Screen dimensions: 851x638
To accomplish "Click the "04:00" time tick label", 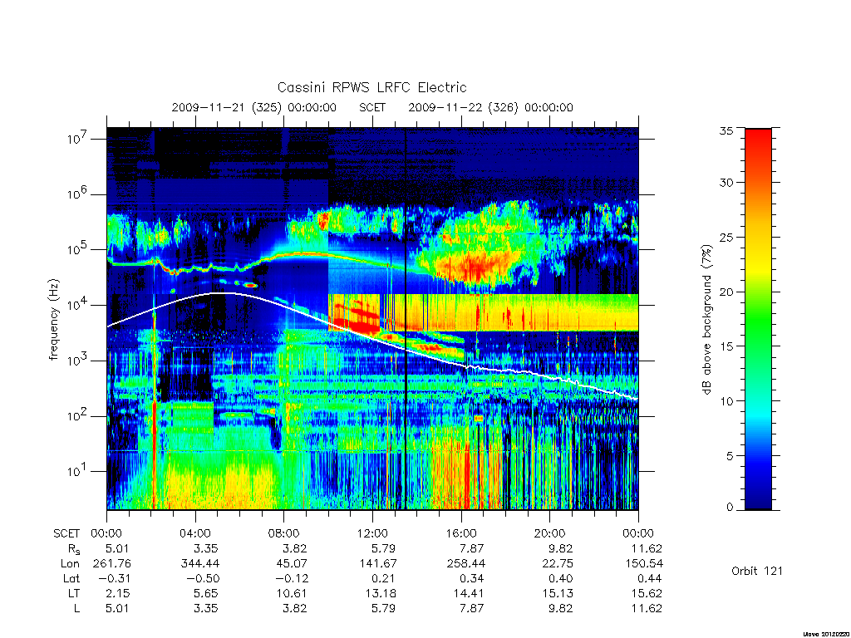I will tap(195, 533).
